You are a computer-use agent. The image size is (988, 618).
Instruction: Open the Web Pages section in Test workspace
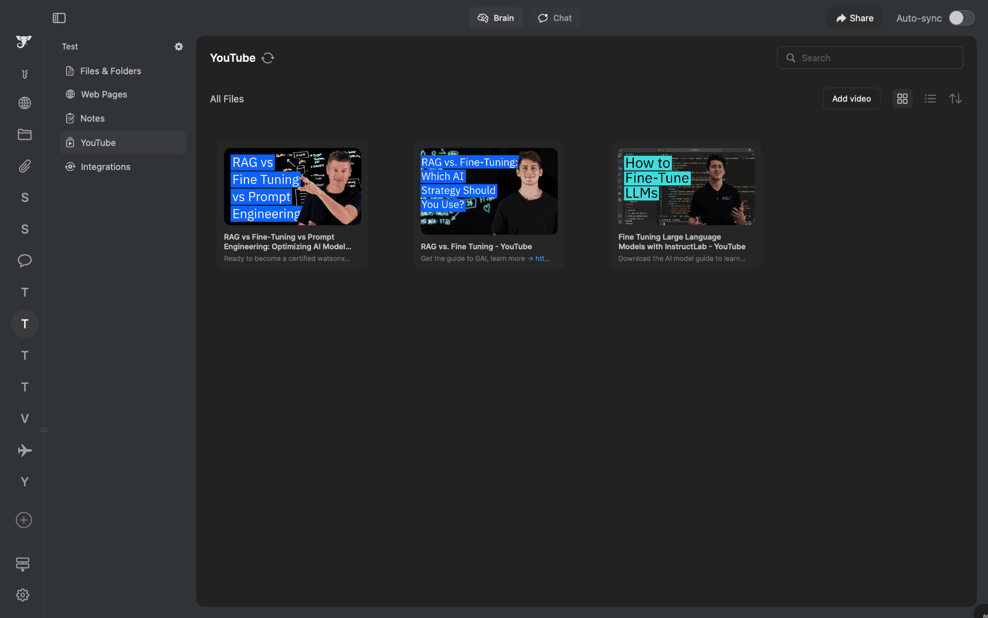coord(104,94)
